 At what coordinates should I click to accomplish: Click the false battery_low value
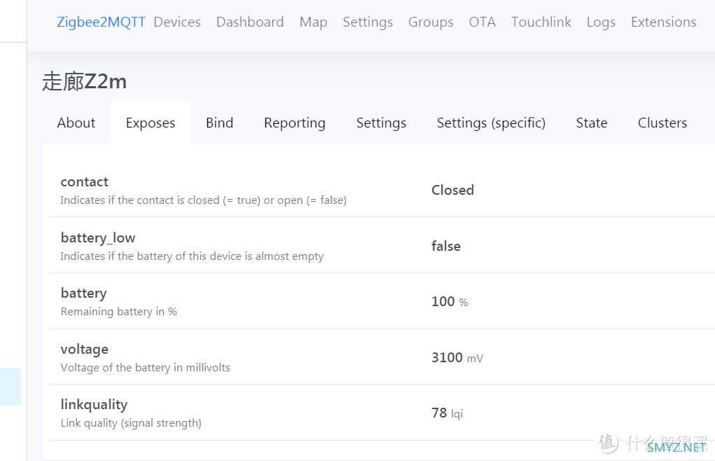click(x=446, y=246)
